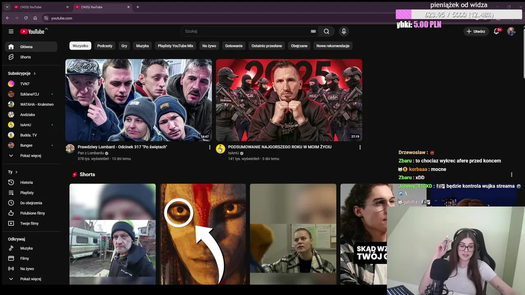Open the tab search dropdown arrow in the browser
This screenshot has height=295, width=525.
tap(7, 7)
